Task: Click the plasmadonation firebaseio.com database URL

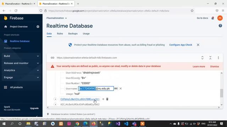Action: (87, 58)
